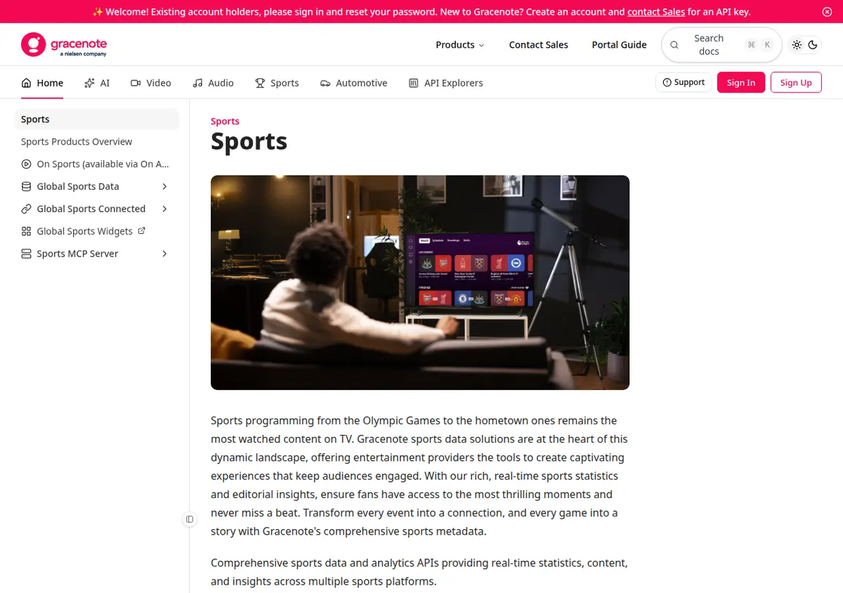
Task: Switch to the AI tab
Action: [x=97, y=83]
